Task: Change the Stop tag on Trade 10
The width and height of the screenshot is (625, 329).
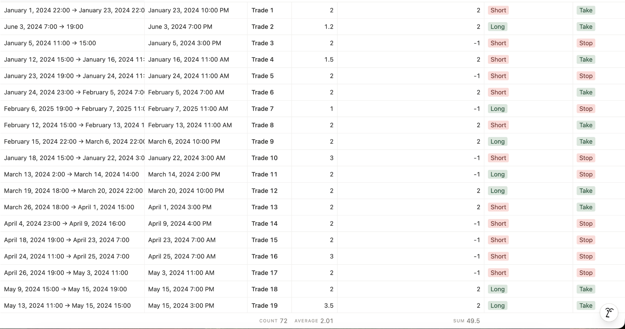Action: pyautogui.click(x=586, y=158)
